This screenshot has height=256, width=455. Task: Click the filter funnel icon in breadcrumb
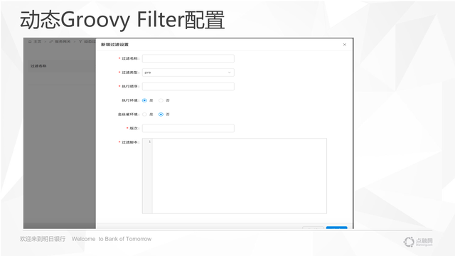click(x=80, y=41)
